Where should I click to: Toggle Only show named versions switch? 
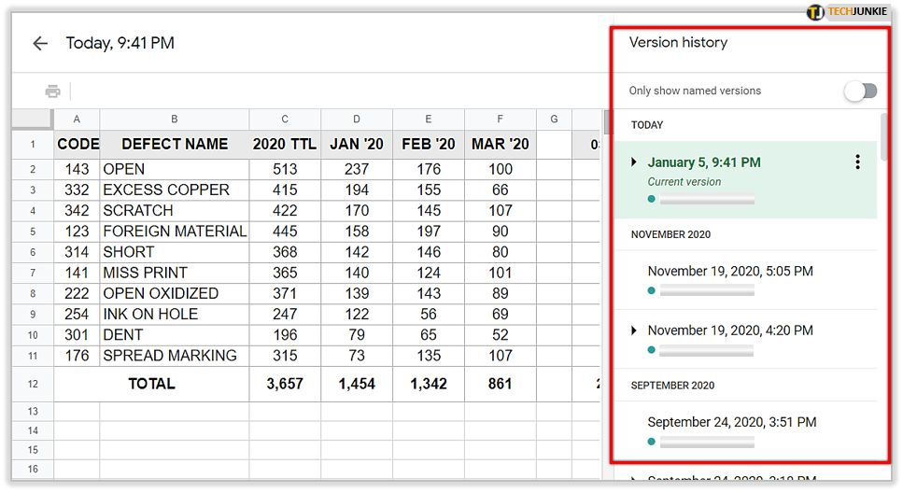(x=860, y=91)
